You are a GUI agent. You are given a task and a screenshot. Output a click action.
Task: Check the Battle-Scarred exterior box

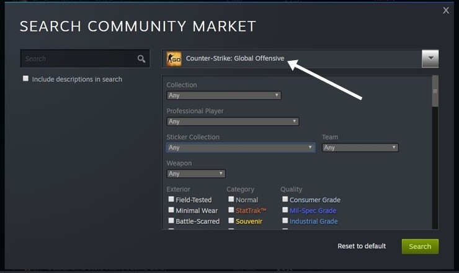(171, 220)
